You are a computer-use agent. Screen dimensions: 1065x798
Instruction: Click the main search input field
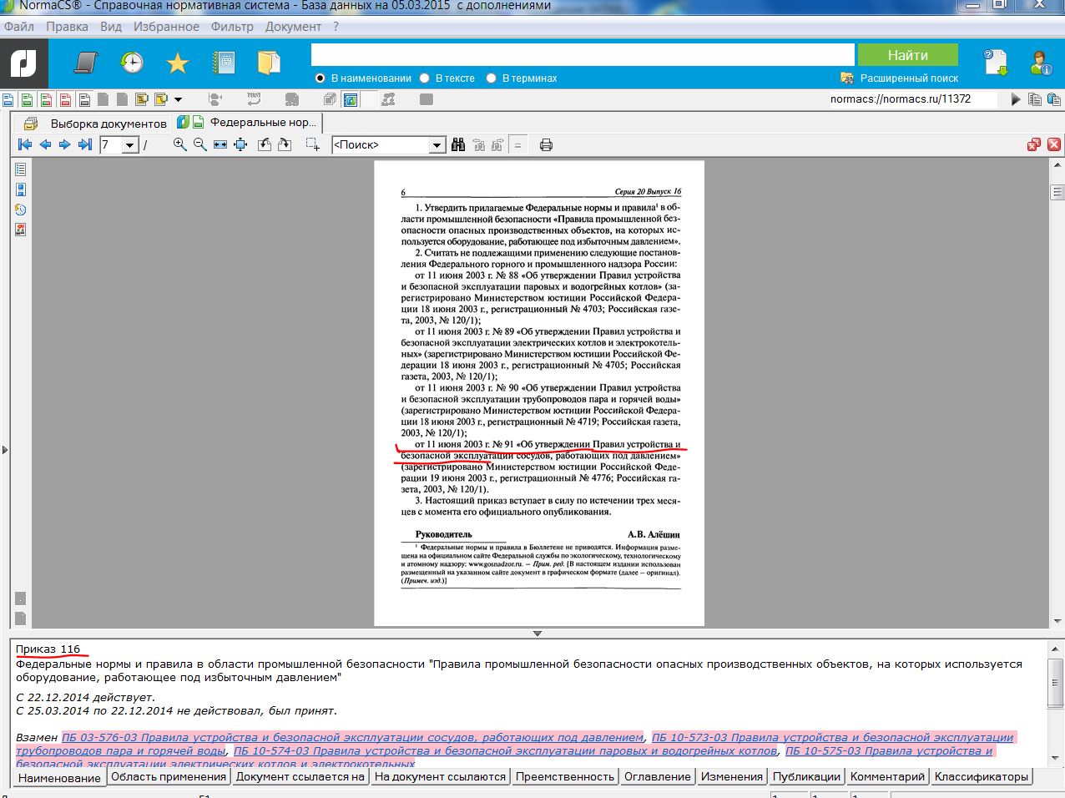tap(583, 55)
